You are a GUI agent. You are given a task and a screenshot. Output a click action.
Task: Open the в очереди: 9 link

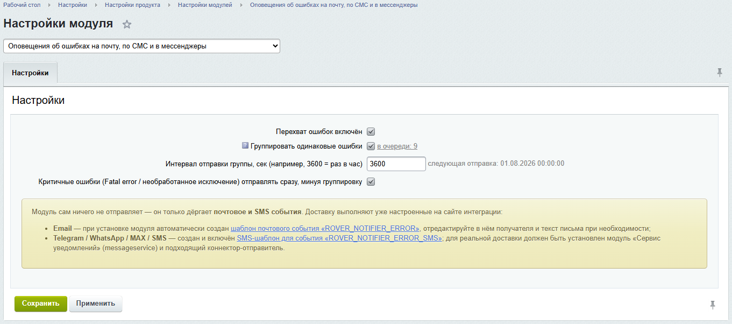pos(397,146)
